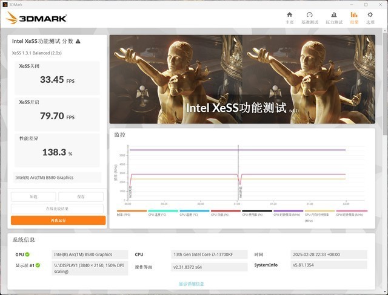Click the 79.70 FPS XeSS开启 score
The image size is (388, 295).
(x=57, y=115)
